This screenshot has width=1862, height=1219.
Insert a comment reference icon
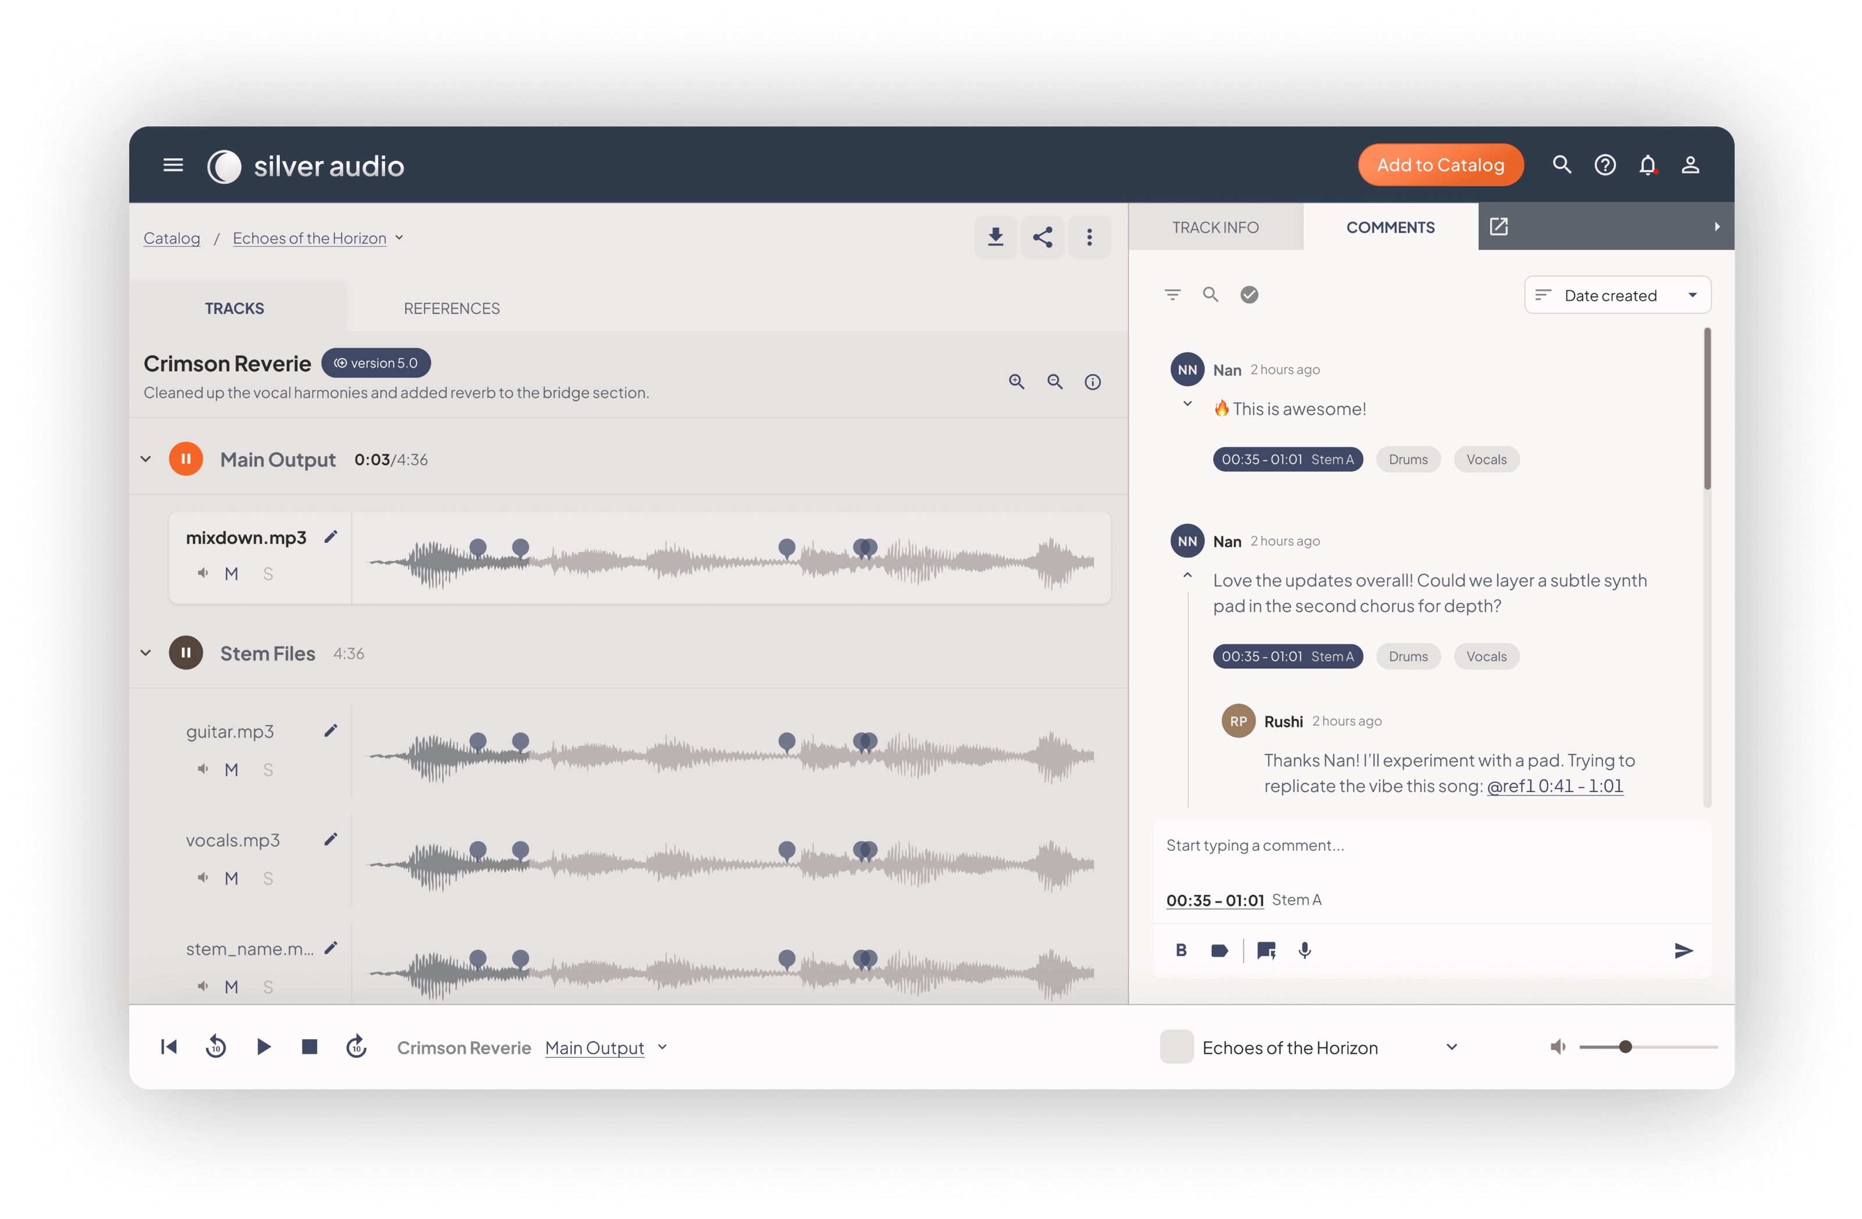coord(1266,951)
